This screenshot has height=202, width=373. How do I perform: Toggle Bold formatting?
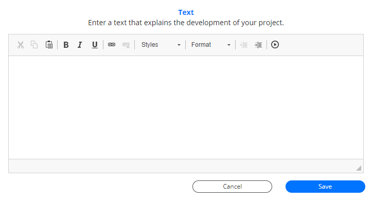click(x=66, y=45)
